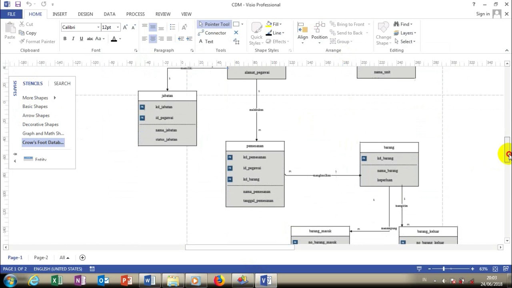Apply strikethrough formatting

90,39
